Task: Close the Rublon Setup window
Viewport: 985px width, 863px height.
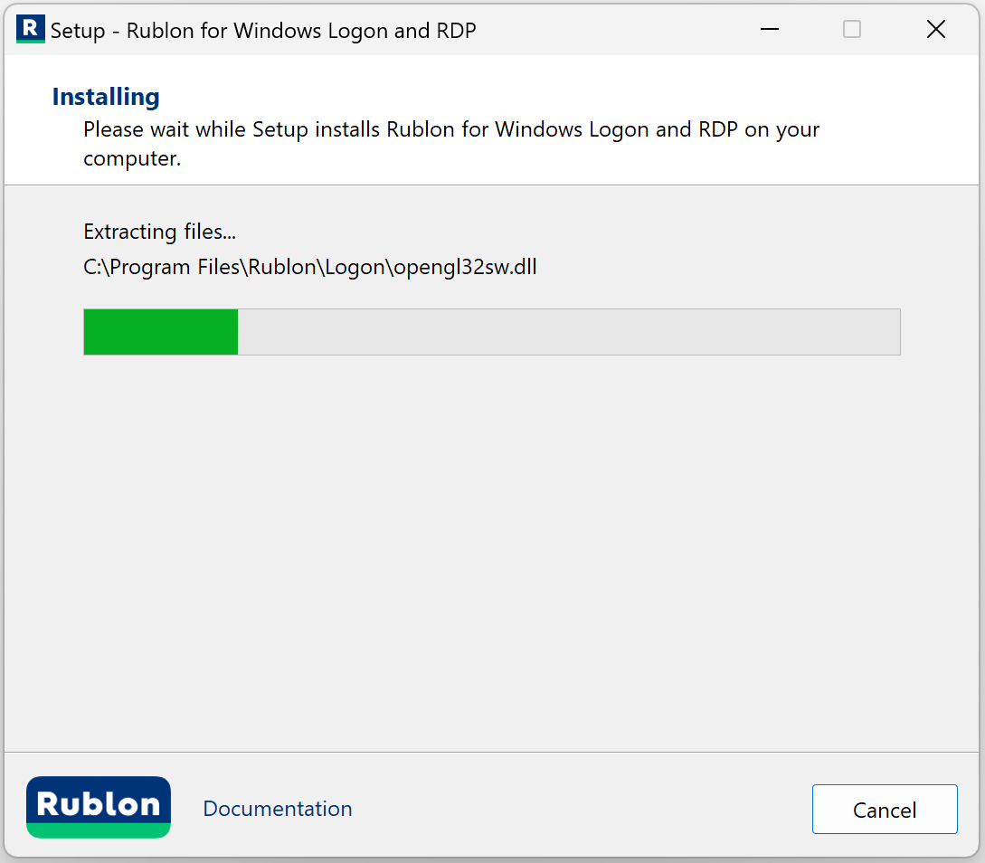Action: coord(936,29)
